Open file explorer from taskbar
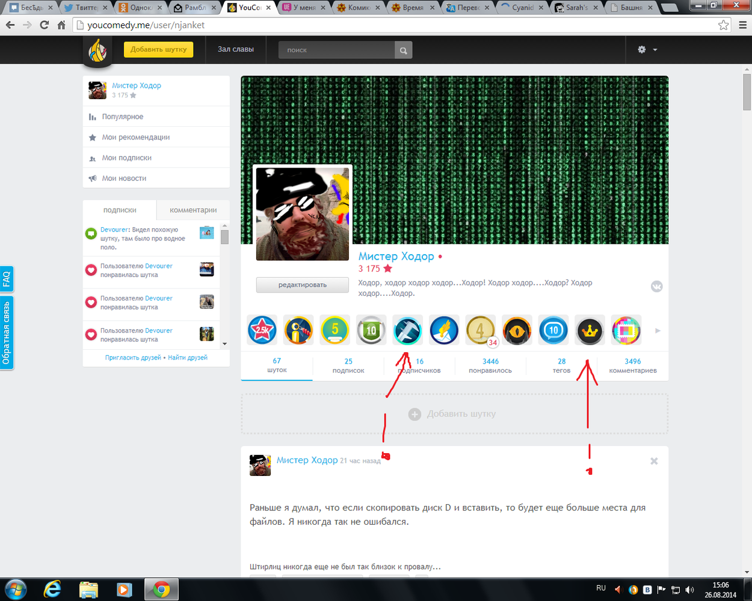 click(88, 590)
